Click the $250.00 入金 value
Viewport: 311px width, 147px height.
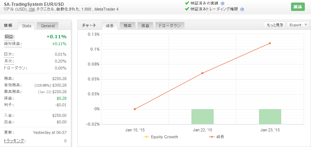point(59,115)
